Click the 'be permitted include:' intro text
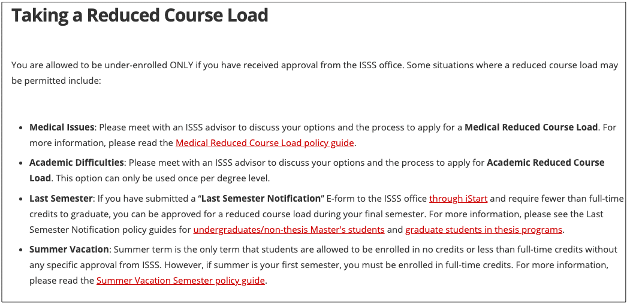Viewport: 627px width, 304px height. coord(56,81)
